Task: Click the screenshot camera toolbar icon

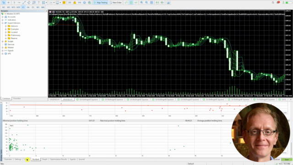Action: pyautogui.click(x=168, y=3)
